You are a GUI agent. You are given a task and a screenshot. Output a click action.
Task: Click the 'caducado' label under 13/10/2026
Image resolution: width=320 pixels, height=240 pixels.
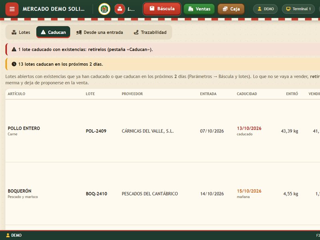245,134
